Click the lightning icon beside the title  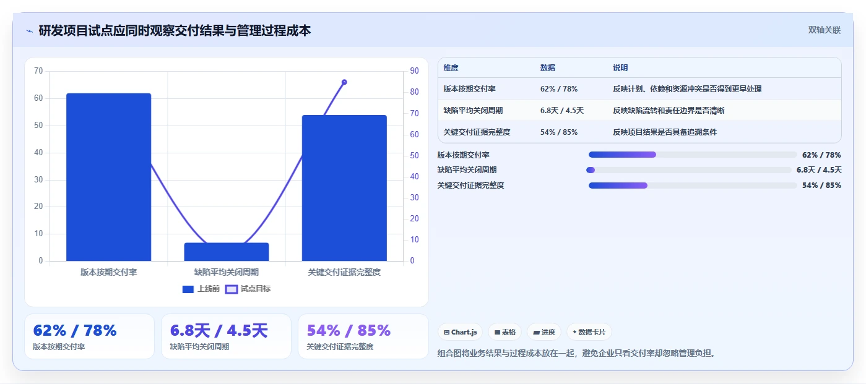29,31
